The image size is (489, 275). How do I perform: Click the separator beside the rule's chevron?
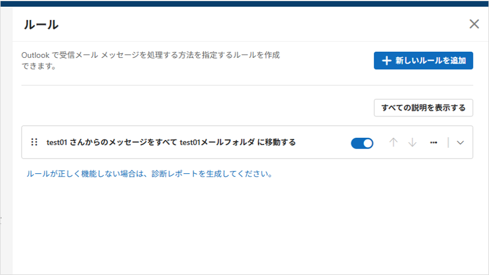click(x=448, y=142)
